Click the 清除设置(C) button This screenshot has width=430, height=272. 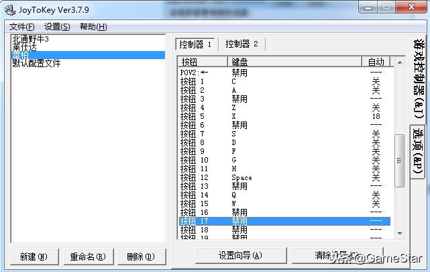pyautogui.click(x=337, y=255)
